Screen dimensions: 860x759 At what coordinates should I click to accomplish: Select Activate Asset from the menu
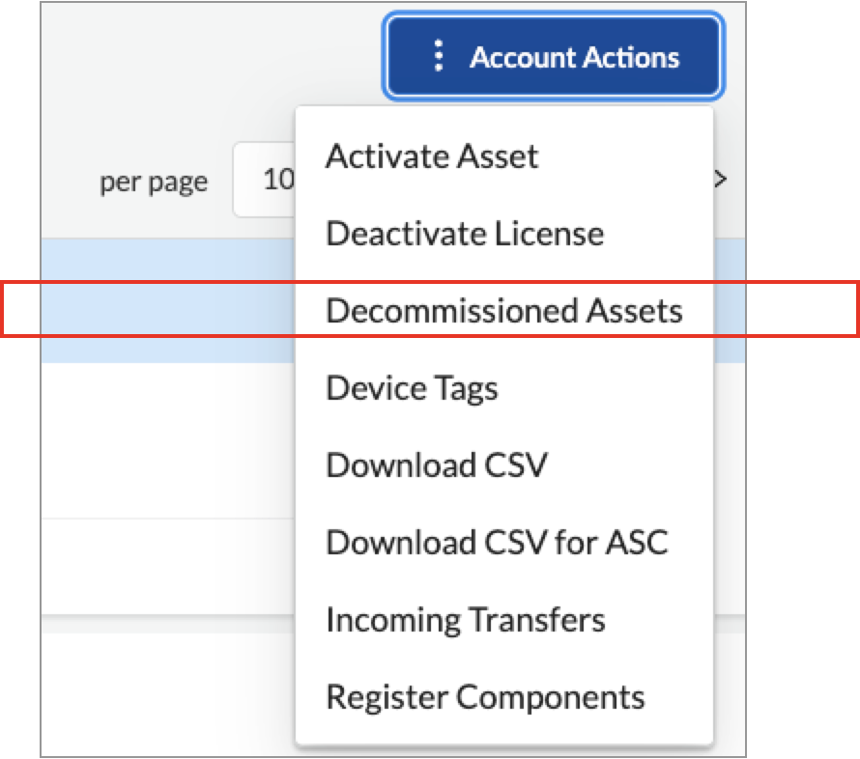431,156
